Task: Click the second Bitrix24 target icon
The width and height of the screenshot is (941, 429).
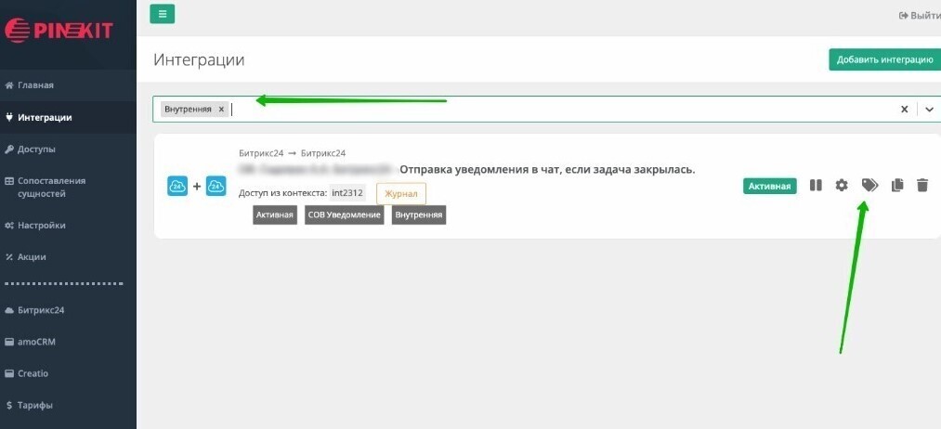Action: tap(216, 187)
